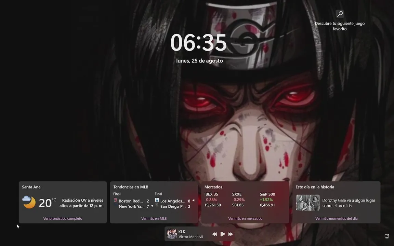Open the 'Tendencias en MLB' widget header

pyautogui.click(x=131, y=187)
